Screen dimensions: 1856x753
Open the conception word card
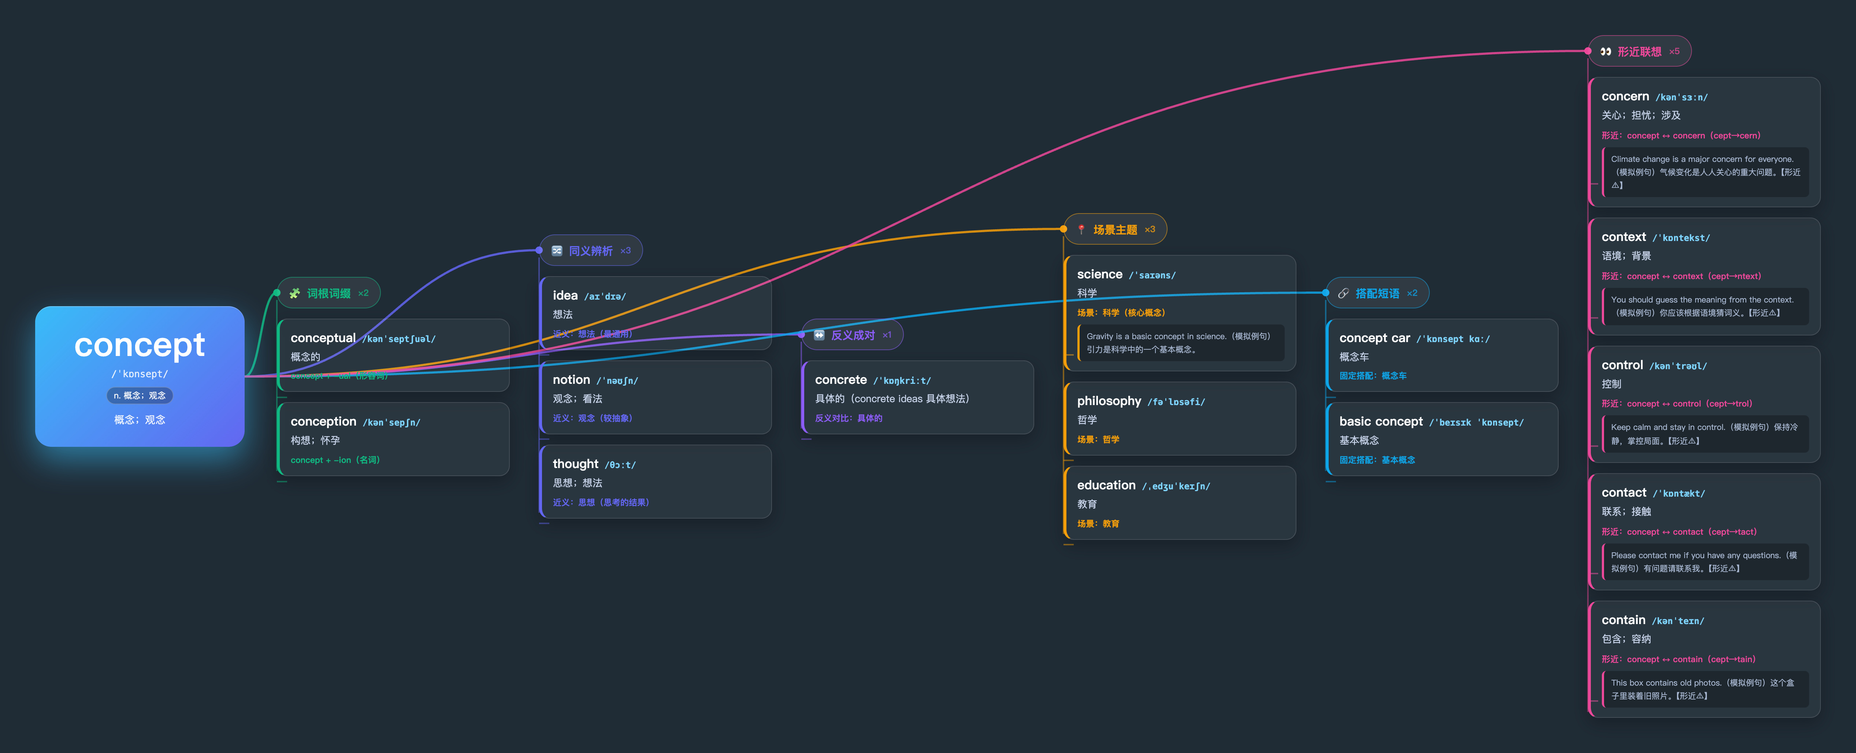393,439
